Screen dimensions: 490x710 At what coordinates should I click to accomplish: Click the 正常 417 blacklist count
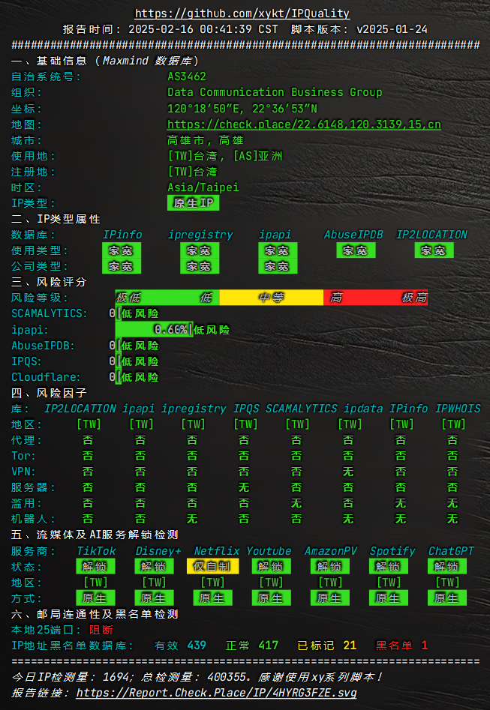(252, 646)
